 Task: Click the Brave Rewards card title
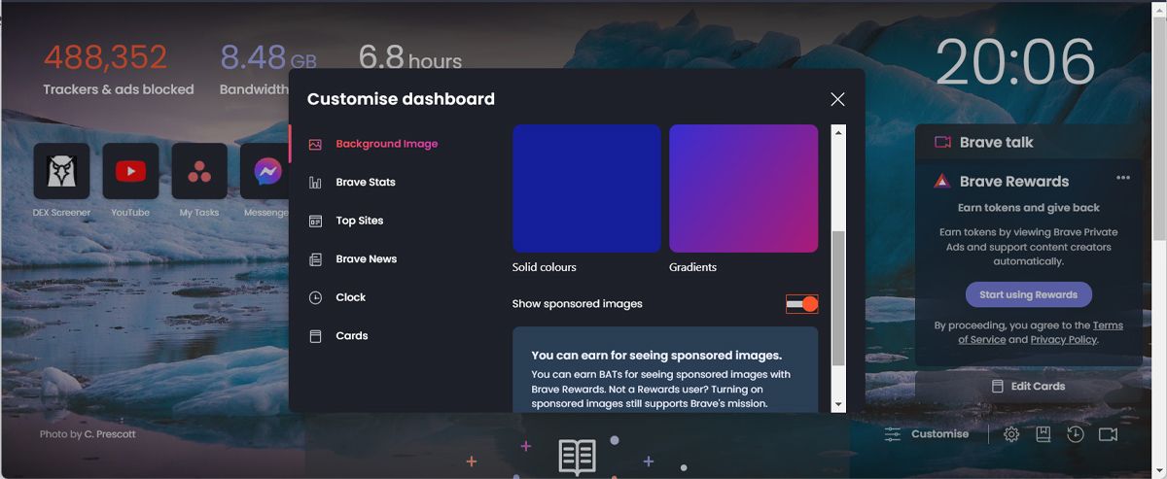[x=1014, y=182]
